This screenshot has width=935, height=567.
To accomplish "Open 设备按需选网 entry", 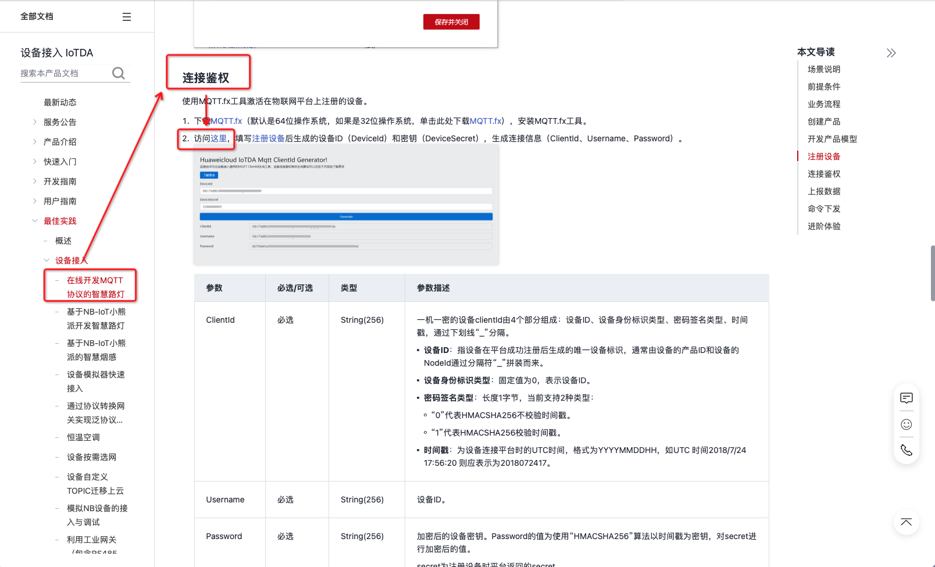I will point(91,457).
